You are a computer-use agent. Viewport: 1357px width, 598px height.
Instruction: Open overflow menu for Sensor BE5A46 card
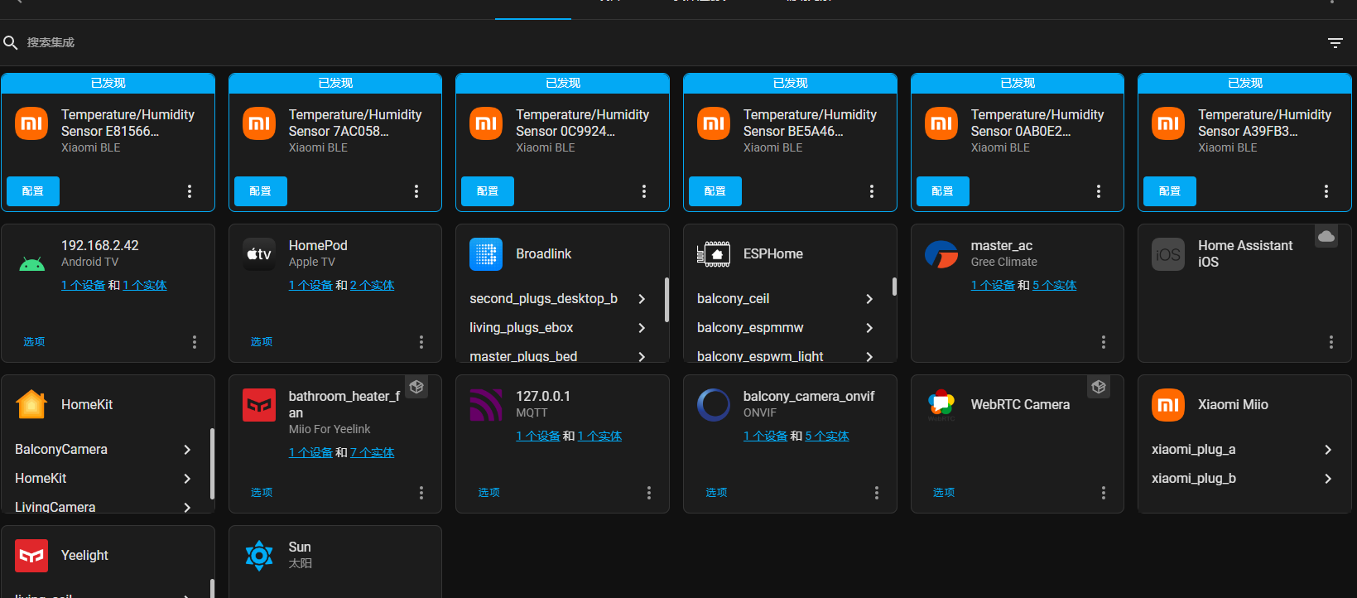(x=872, y=191)
